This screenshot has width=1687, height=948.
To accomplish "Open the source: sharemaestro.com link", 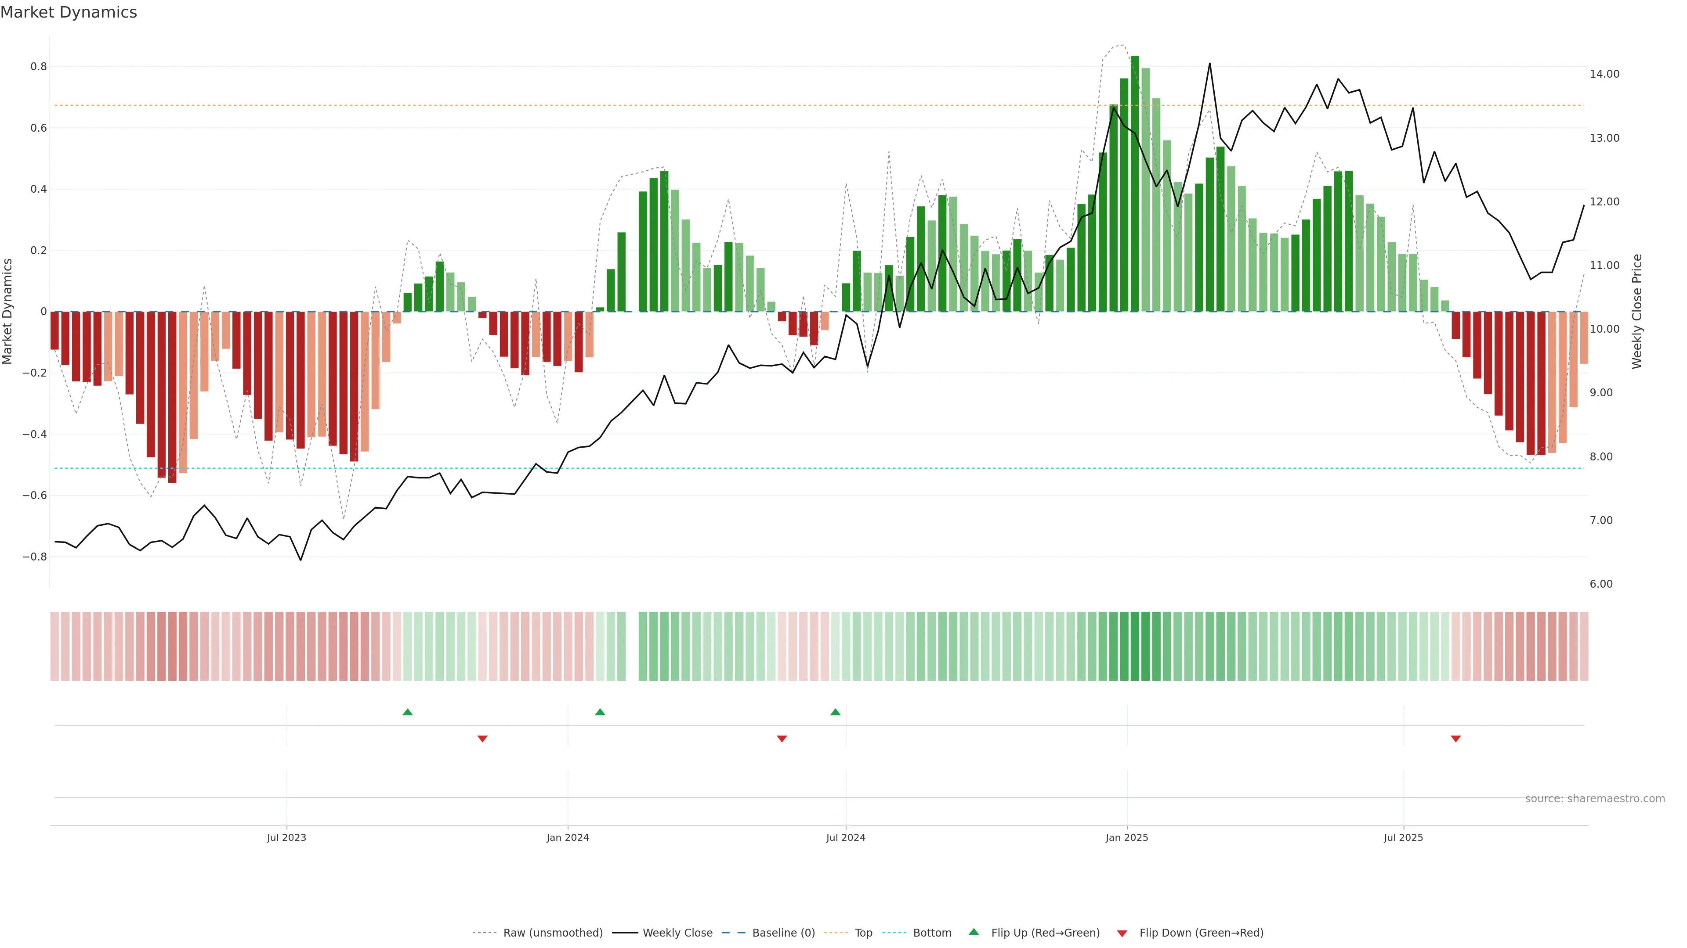I will 1595,798.
